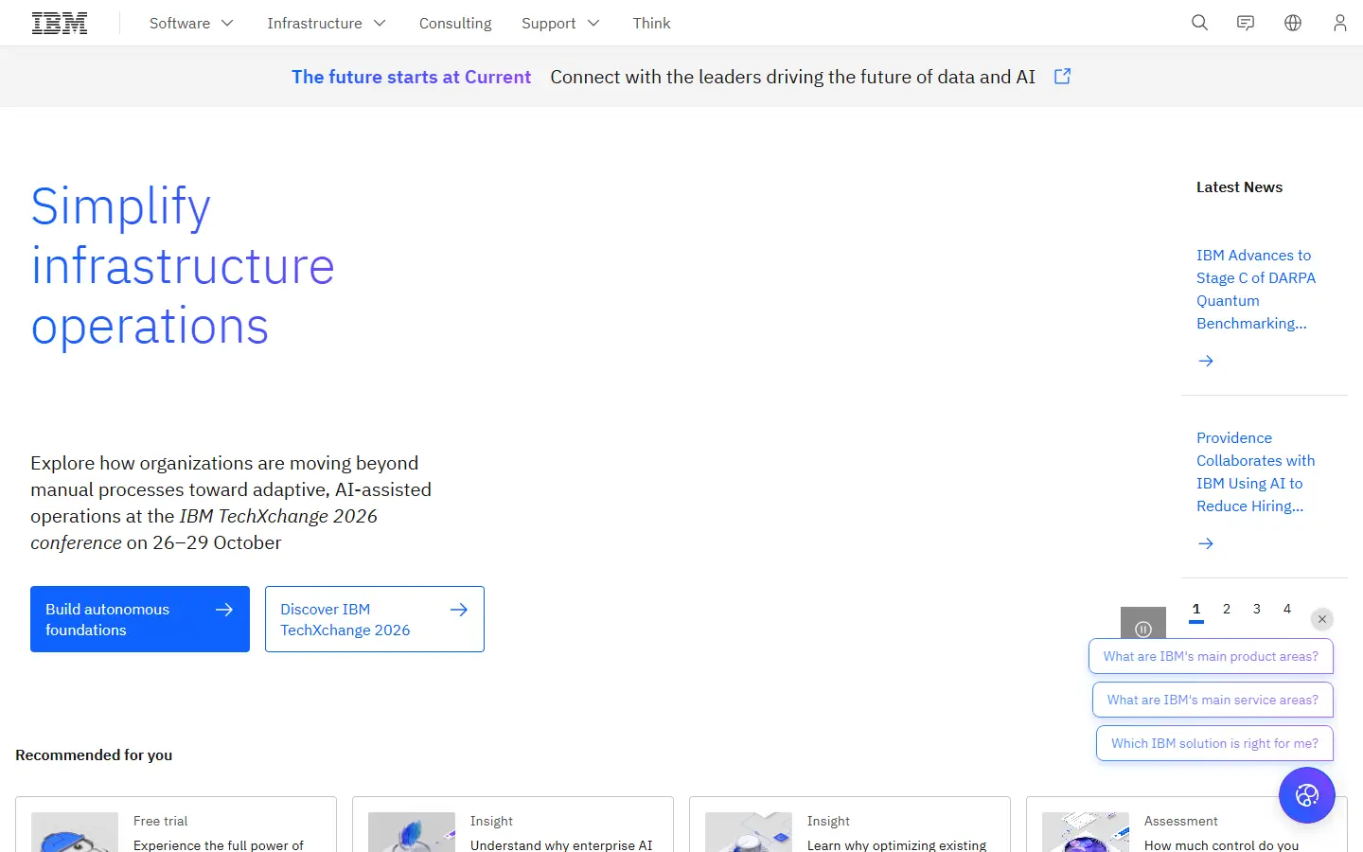Click 'Connect with the leaders' banner text
The width and height of the screenshot is (1363, 852).
(x=793, y=77)
